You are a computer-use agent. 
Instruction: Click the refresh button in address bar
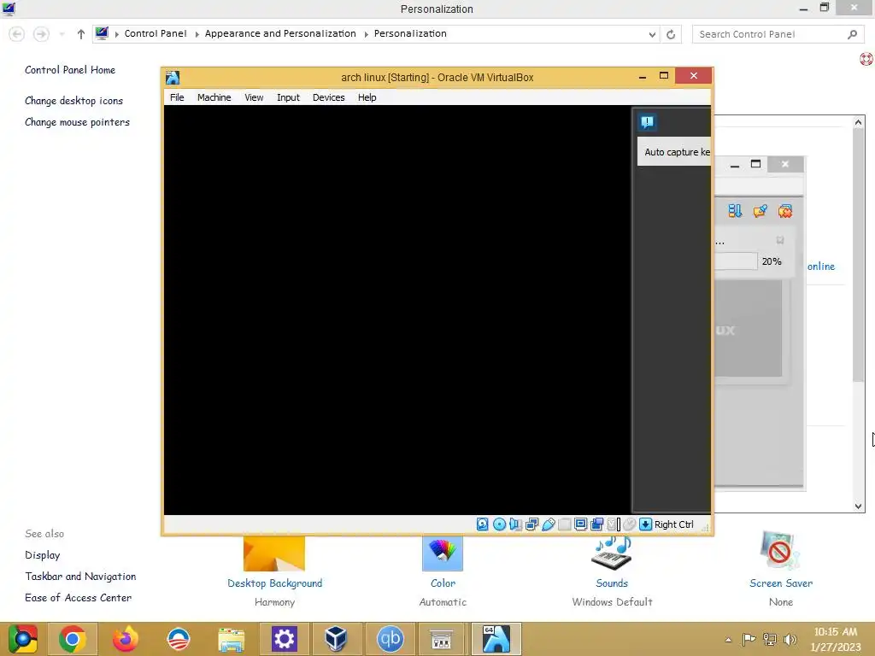[671, 34]
